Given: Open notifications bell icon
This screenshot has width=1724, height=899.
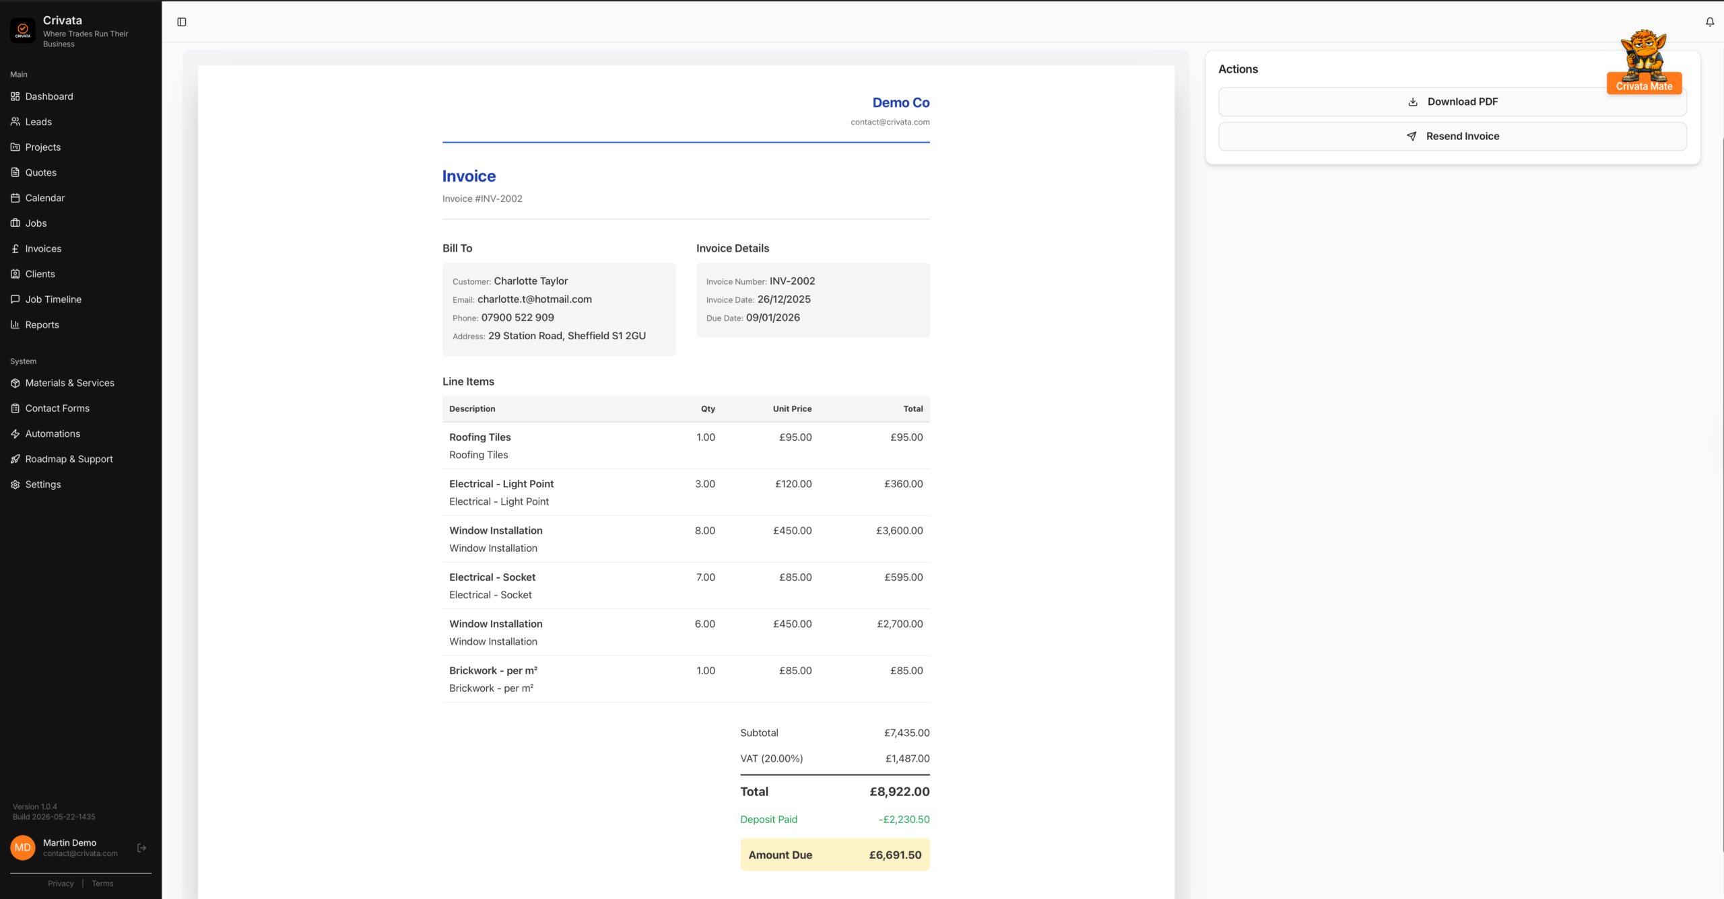Looking at the screenshot, I should (1710, 22).
